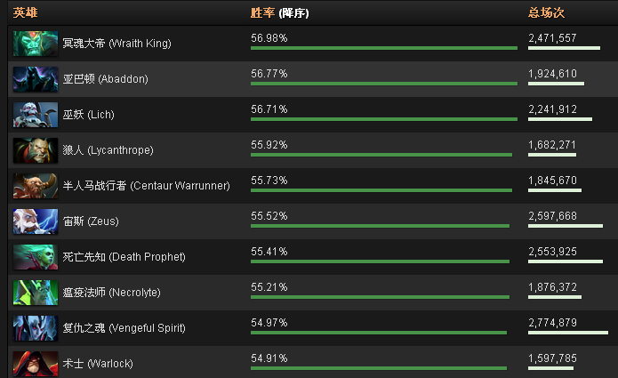
Task: Click the Death Prophet hero portrait icon
Action: pyautogui.click(x=36, y=257)
